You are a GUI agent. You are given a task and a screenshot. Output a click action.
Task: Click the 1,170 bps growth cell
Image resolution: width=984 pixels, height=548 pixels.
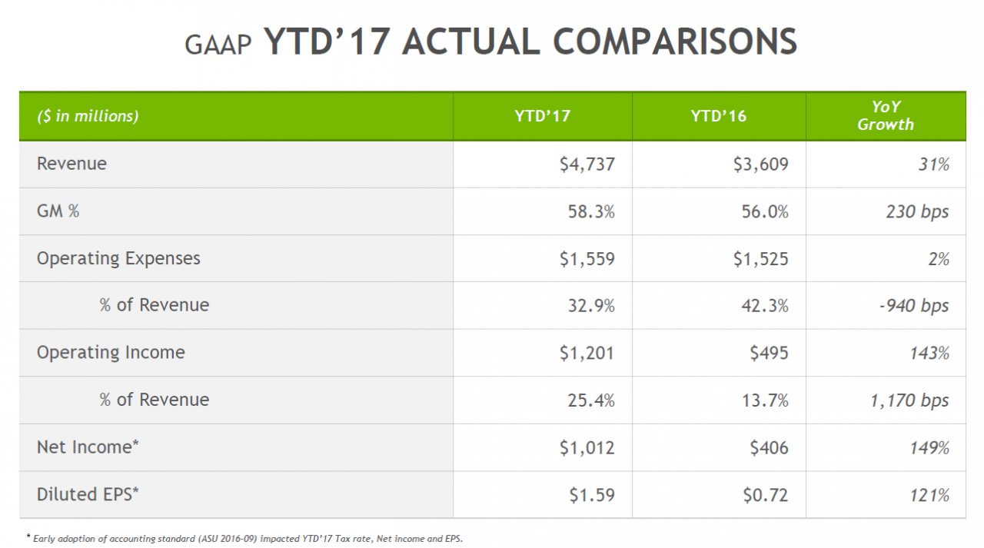(910, 400)
